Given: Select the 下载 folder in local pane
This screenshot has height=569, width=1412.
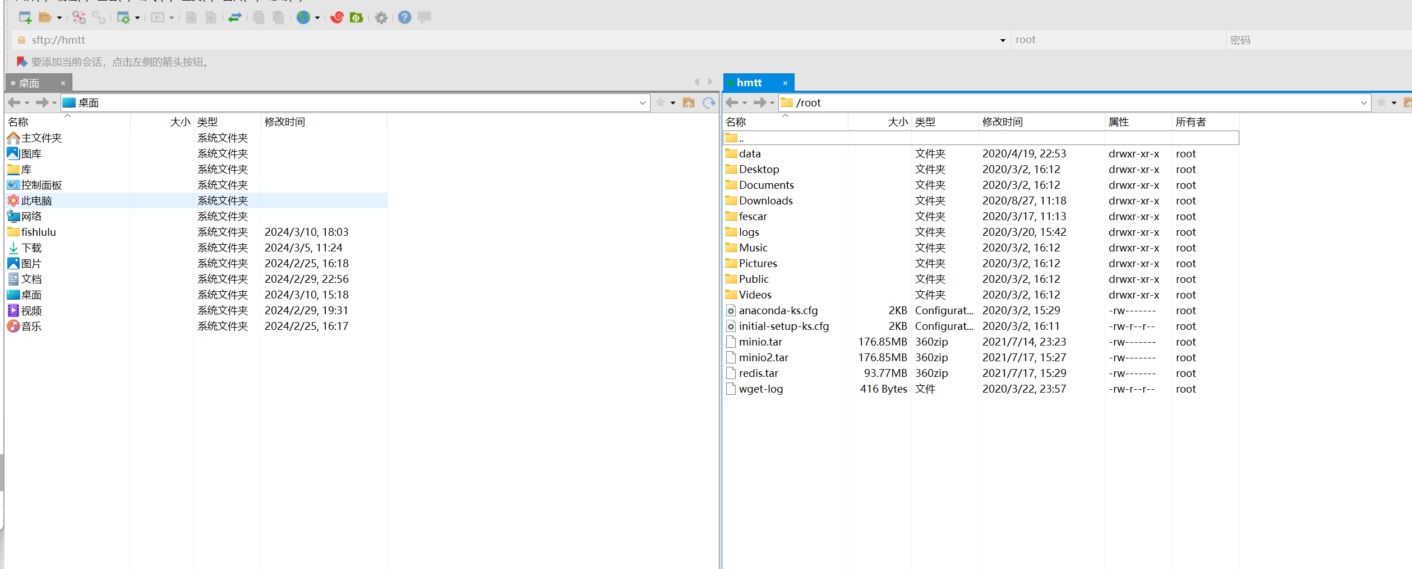Looking at the screenshot, I should click(196, 248).
